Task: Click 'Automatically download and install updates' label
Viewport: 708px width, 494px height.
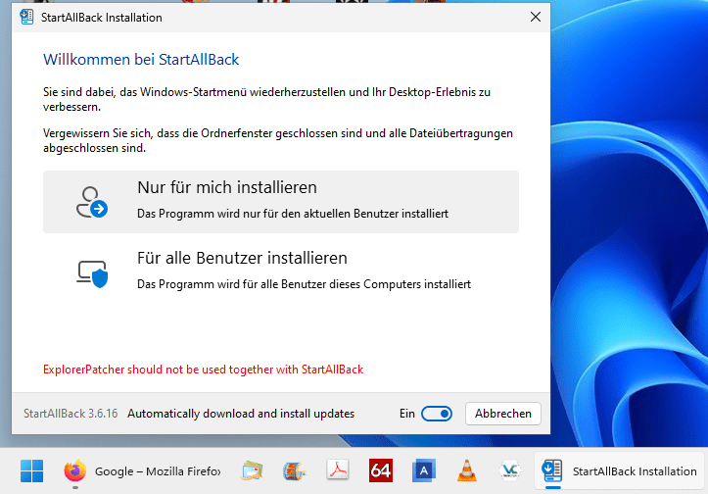Action: pyautogui.click(x=241, y=414)
